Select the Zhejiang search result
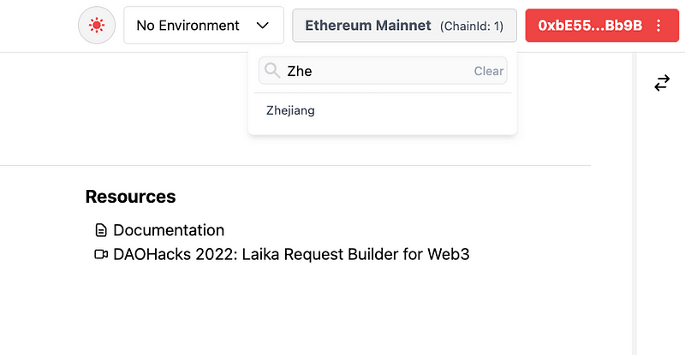This screenshot has height=355, width=685. pyautogui.click(x=290, y=110)
